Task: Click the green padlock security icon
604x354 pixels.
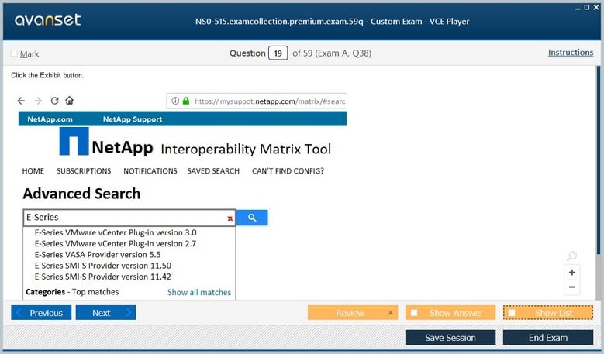Action: pos(186,101)
